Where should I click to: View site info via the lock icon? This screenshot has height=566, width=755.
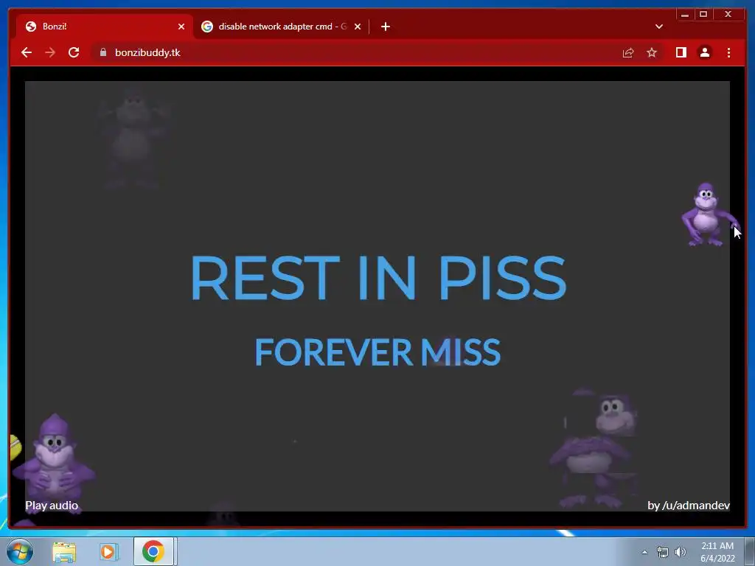[103, 52]
